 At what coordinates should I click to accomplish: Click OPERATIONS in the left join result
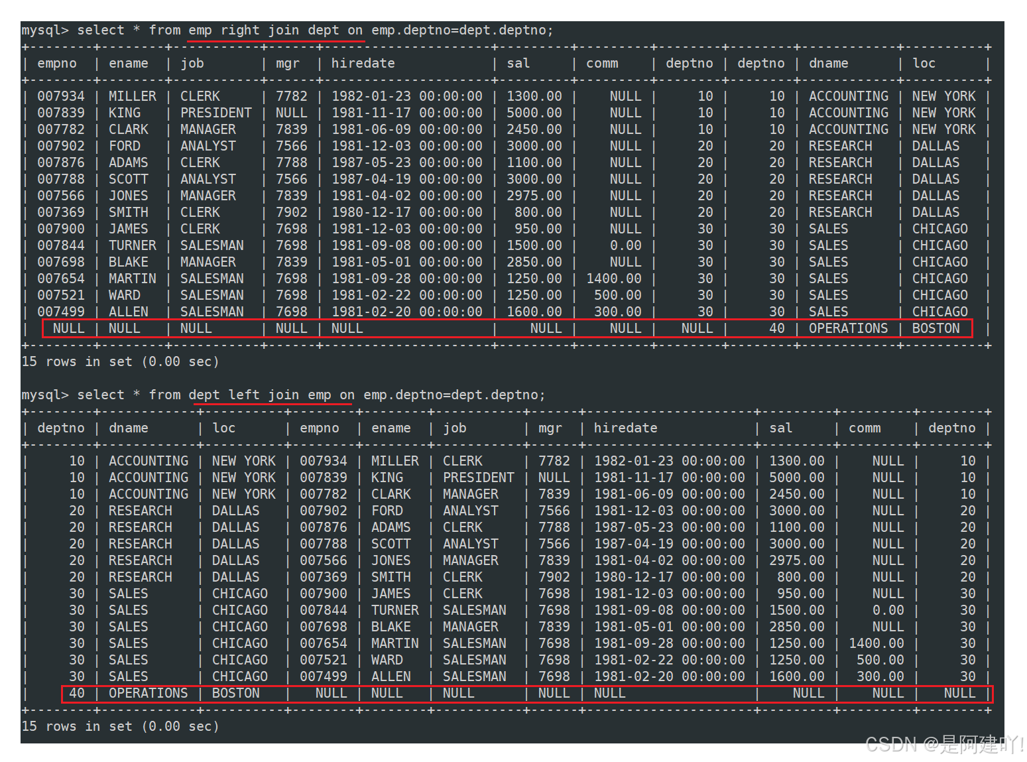[149, 694]
